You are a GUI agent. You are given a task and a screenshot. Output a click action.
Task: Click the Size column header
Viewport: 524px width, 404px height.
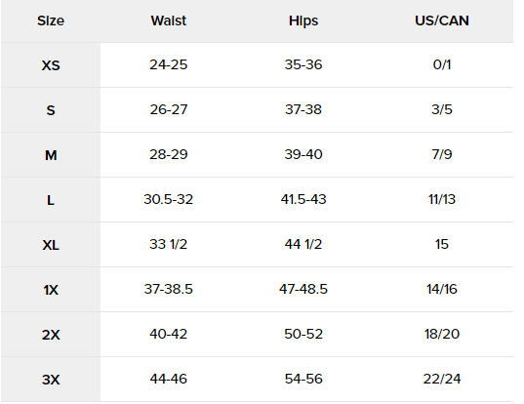51,21
